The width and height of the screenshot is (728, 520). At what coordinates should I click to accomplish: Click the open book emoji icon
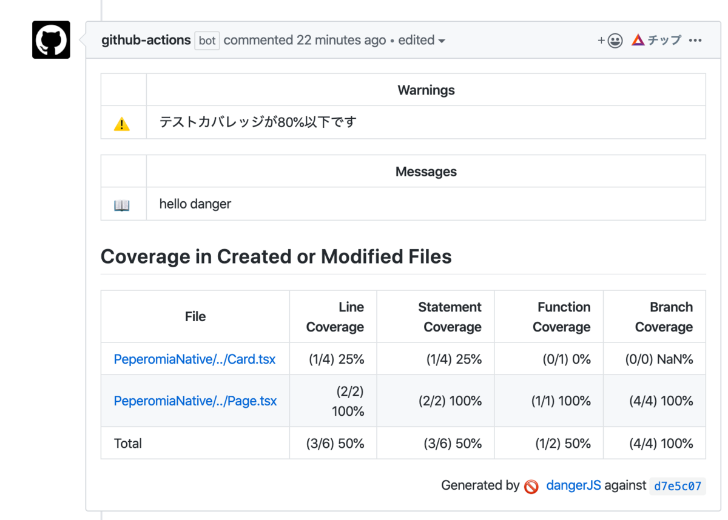(121, 205)
